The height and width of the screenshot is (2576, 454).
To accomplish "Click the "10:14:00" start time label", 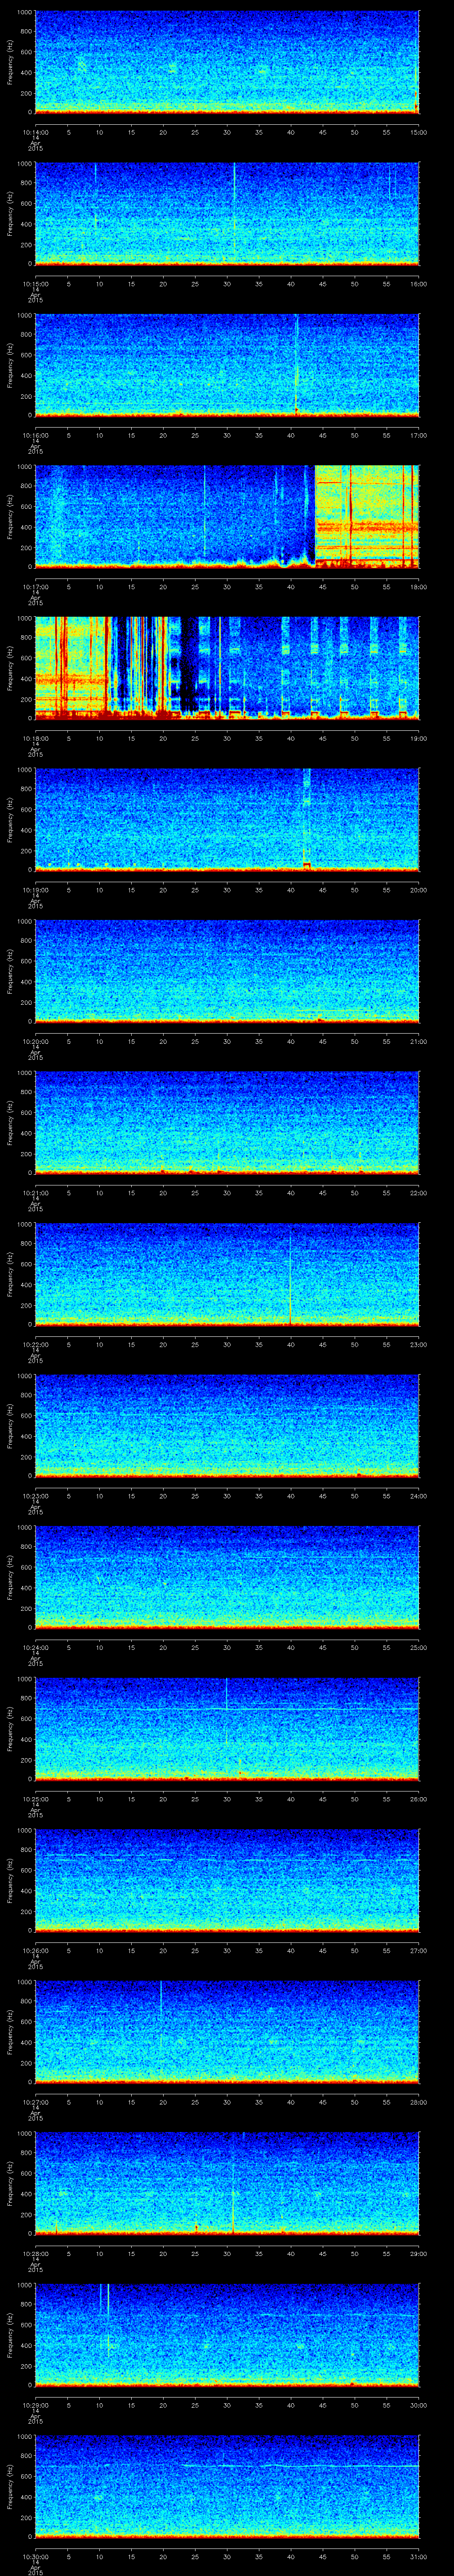I will pos(35,131).
